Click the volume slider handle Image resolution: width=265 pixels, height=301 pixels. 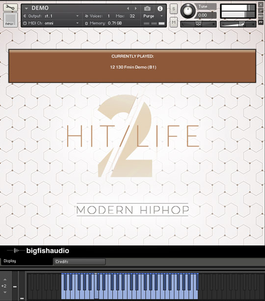(x=242, y=24)
